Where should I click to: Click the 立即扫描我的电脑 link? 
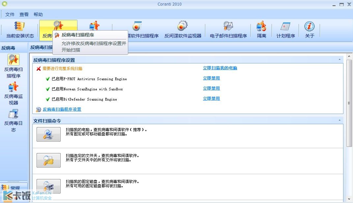220,68
